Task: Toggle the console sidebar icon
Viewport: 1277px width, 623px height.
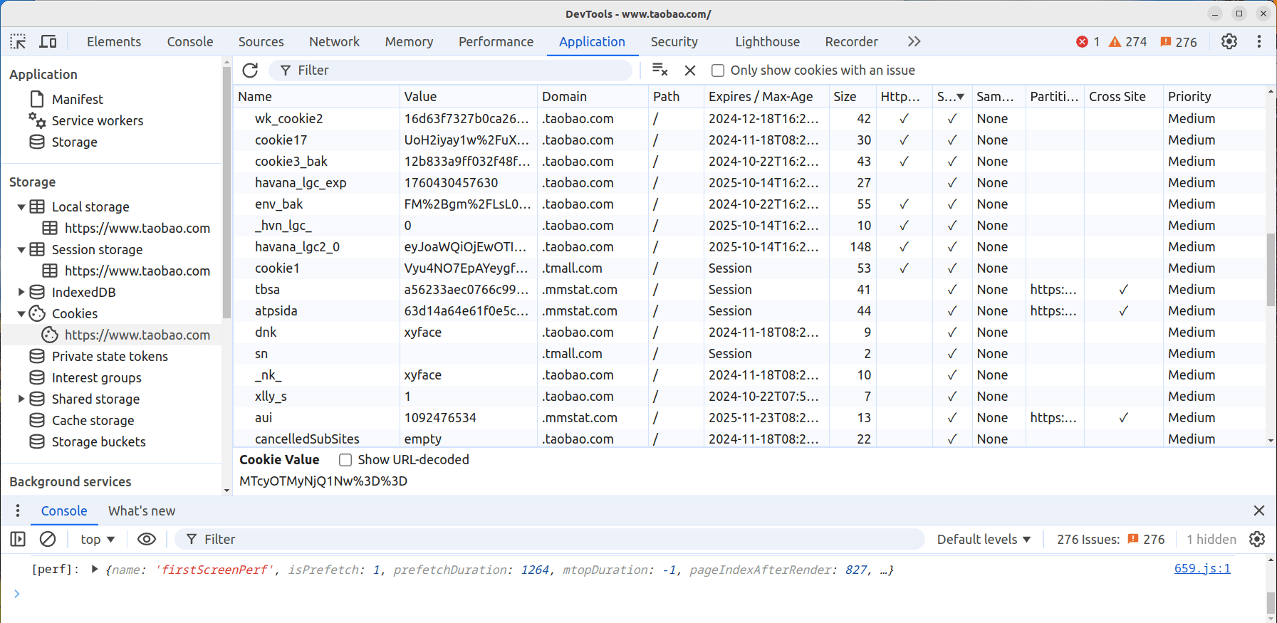Action: [x=18, y=539]
